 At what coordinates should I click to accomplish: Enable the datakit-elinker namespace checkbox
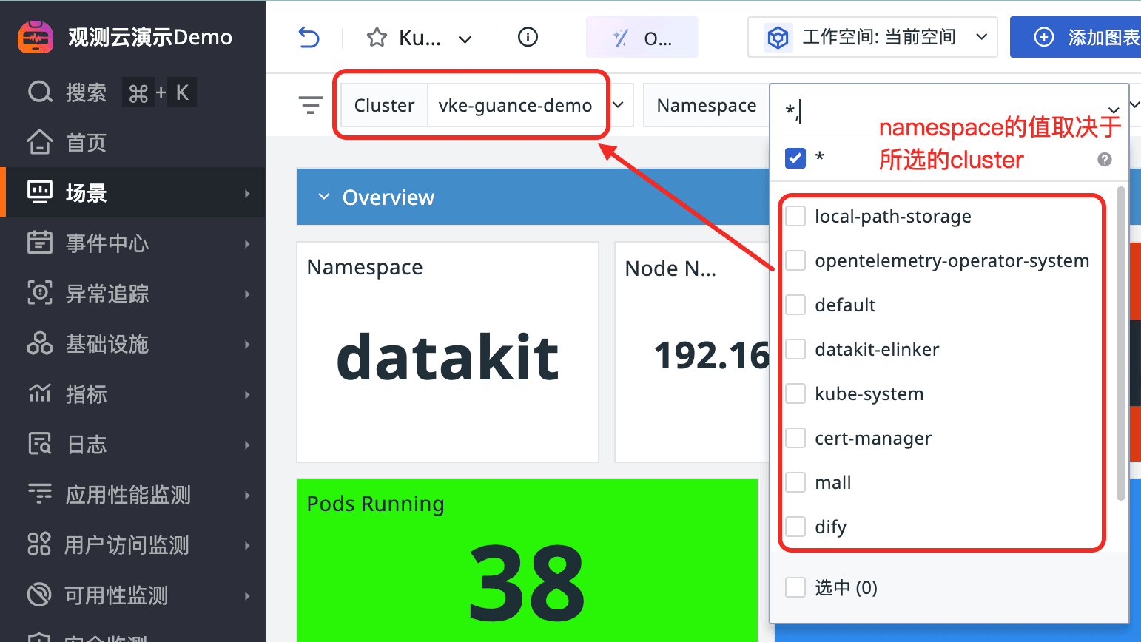pyautogui.click(x=795, y=349)
